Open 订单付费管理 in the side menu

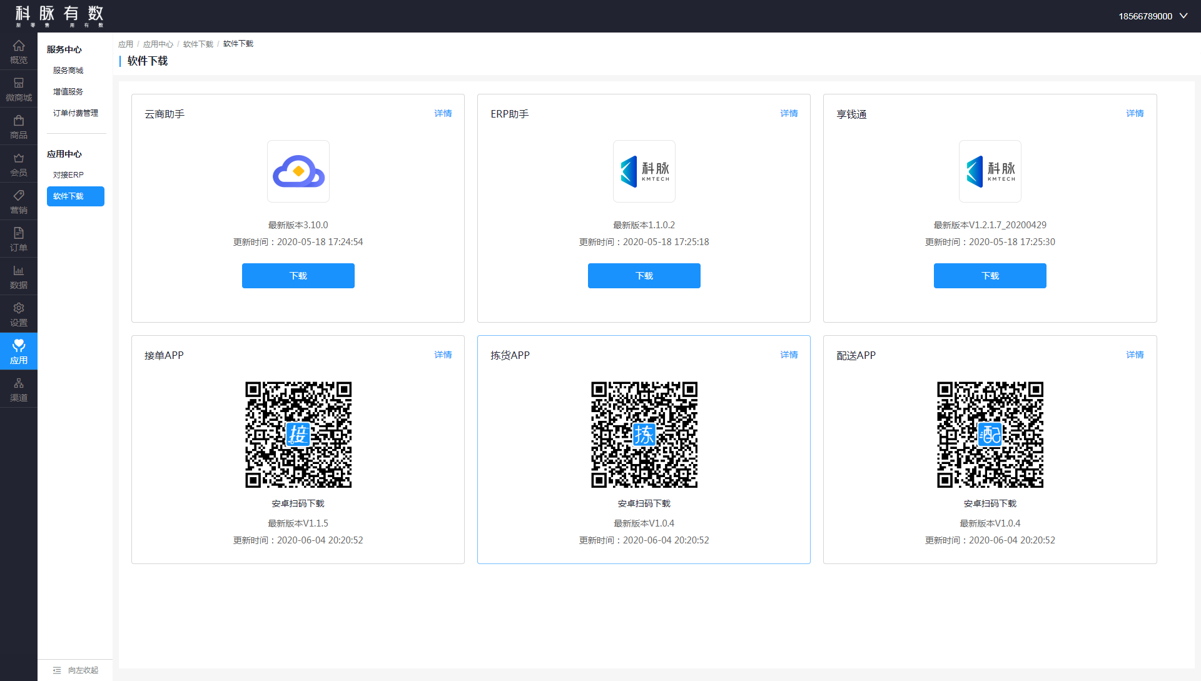tap(76, 113)
